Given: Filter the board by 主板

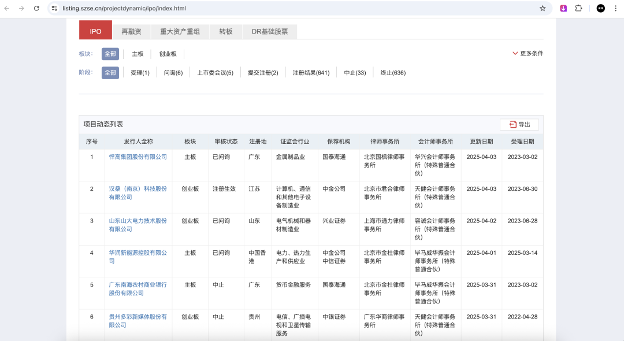Looking at the screenshot, I should coord(138,54).
